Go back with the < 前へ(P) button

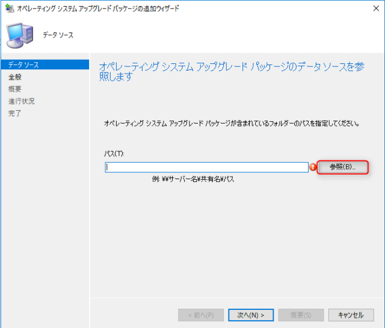pos(201,315)
